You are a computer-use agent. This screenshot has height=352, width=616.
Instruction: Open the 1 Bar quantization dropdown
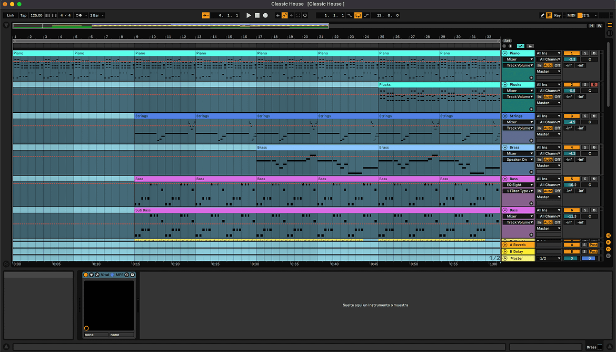[96, 15]
